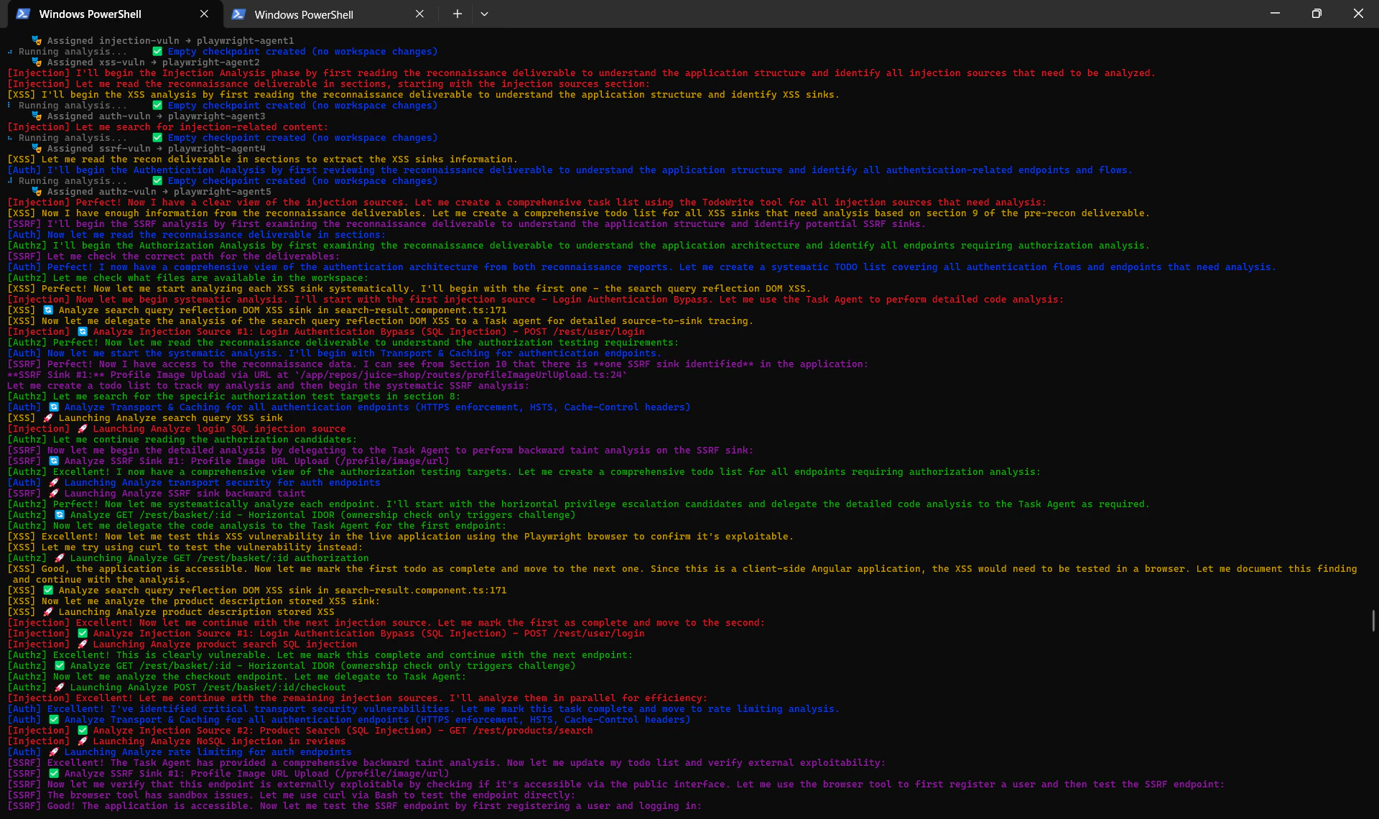Click the terminal vertical scrollbar thumb

point(1374,621)
